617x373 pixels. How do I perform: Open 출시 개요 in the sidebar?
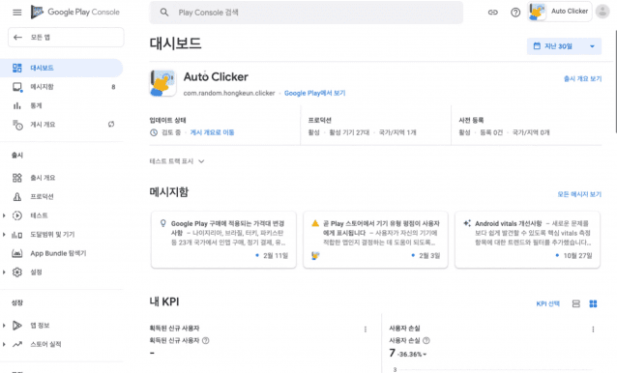pyautogui.click(x=61, y=178)
